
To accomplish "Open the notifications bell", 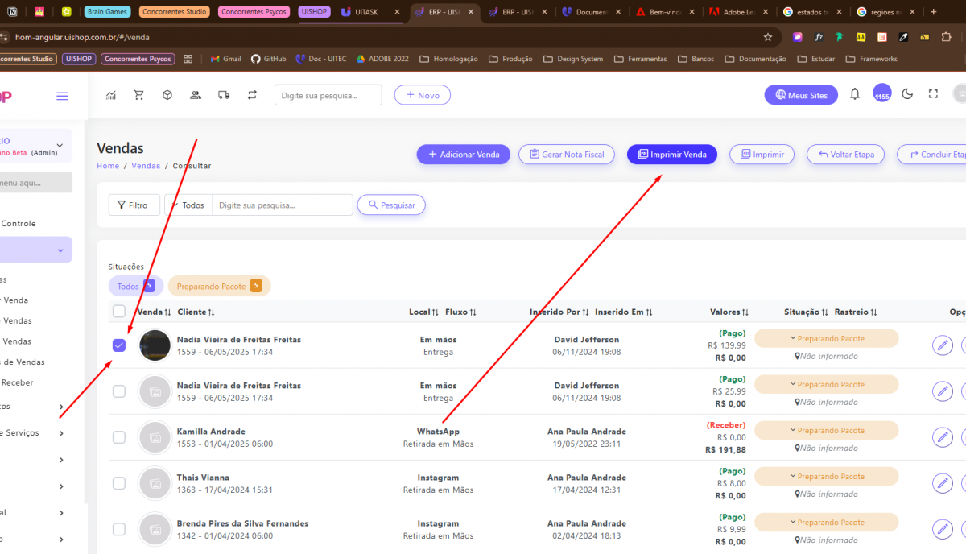I will pos(855,94).
